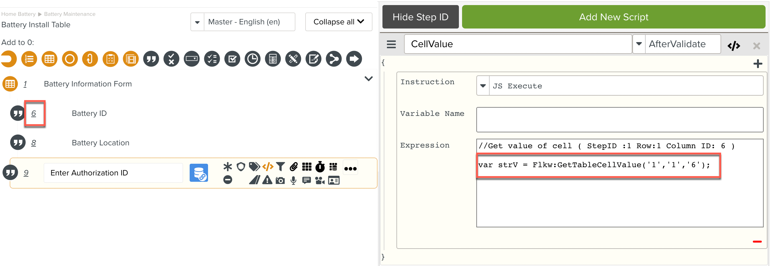
Task: Add a clock time step from toolbar
Action: (252, 59)
